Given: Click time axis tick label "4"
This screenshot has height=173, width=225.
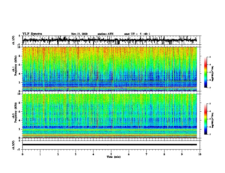Looking at the screenshot, I should [x=93, y=154].
